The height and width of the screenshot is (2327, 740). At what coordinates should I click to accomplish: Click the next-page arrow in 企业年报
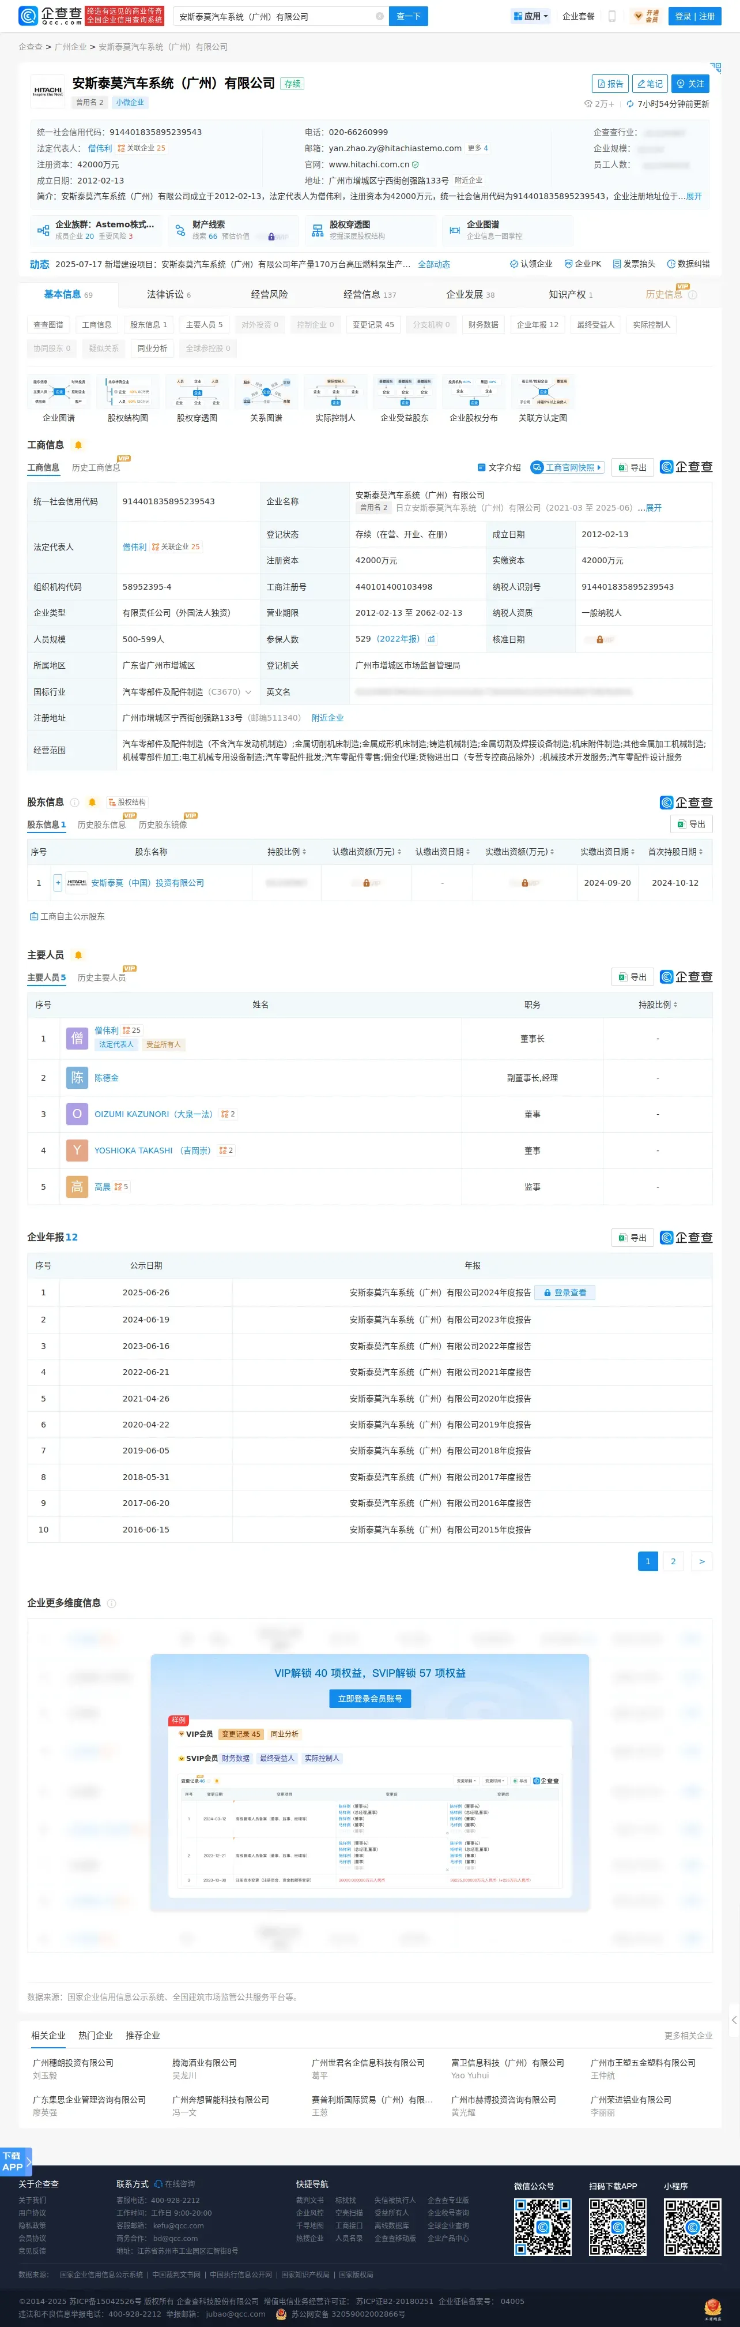point(702,1562)
